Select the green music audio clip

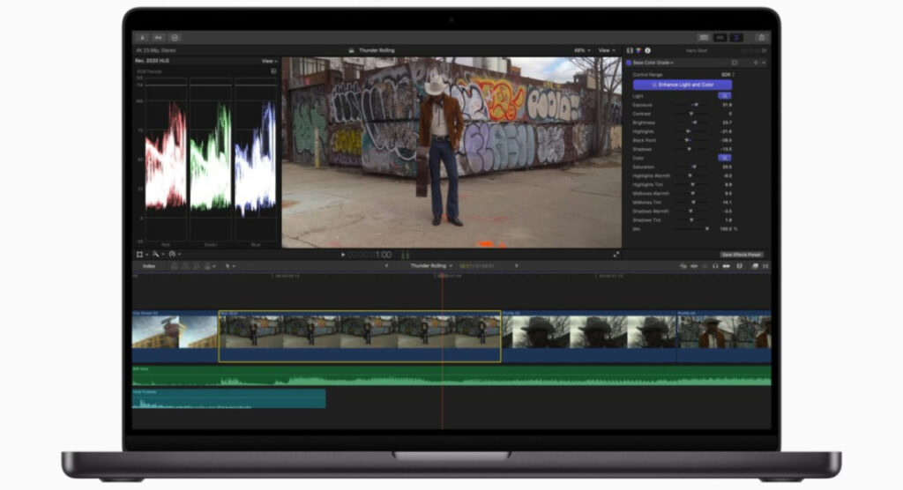pos(451,376)
